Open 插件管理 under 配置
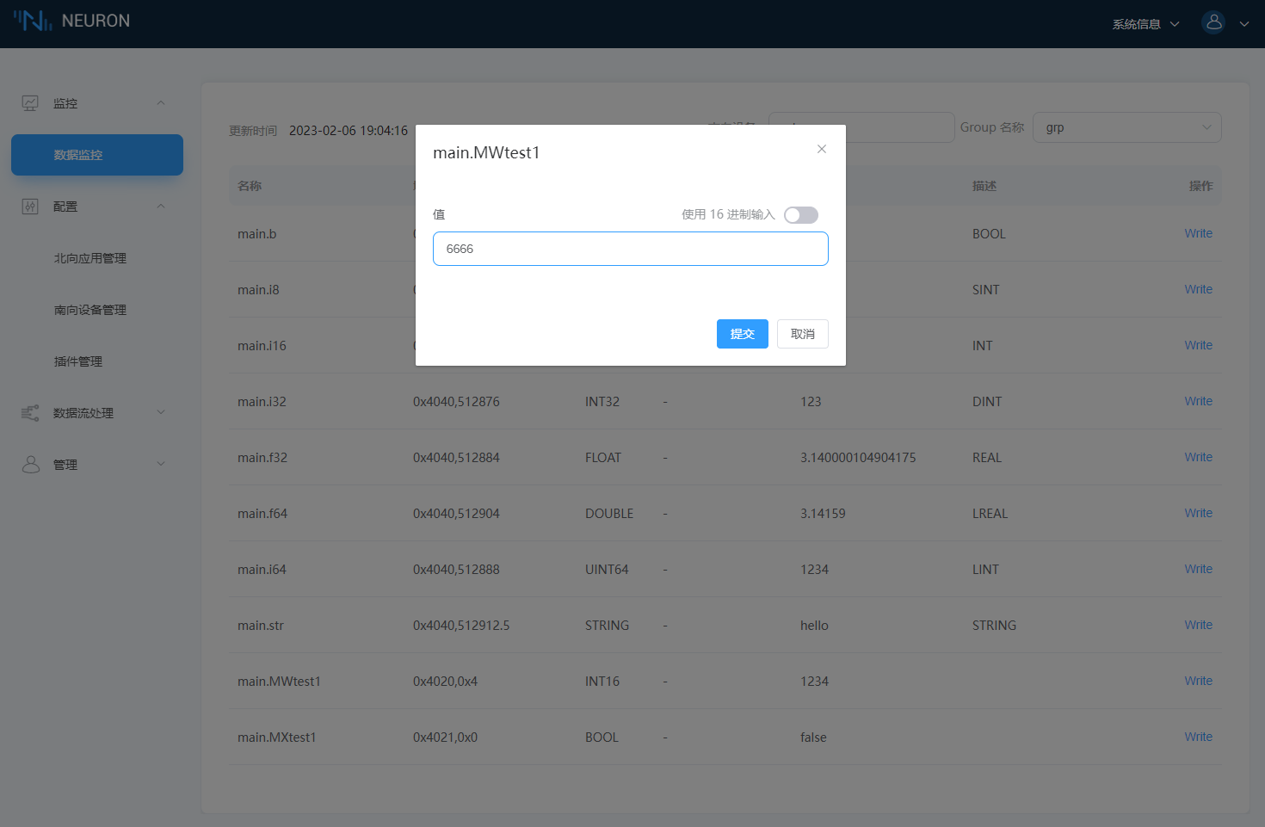The width and height of the screenshot is (1265, 827). pyautogui.click(x=77, y=361)
